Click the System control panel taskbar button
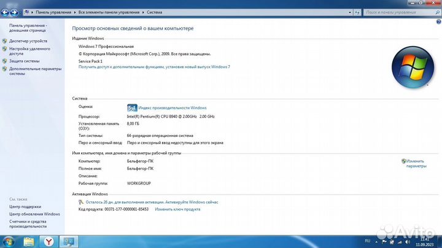442x248 pixels. pos(69,242)
